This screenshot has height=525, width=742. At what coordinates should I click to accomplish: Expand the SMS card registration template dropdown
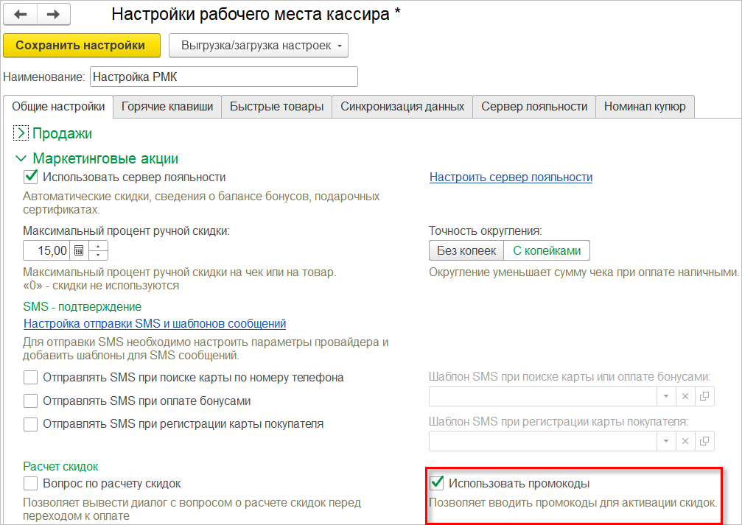point(666,441)
